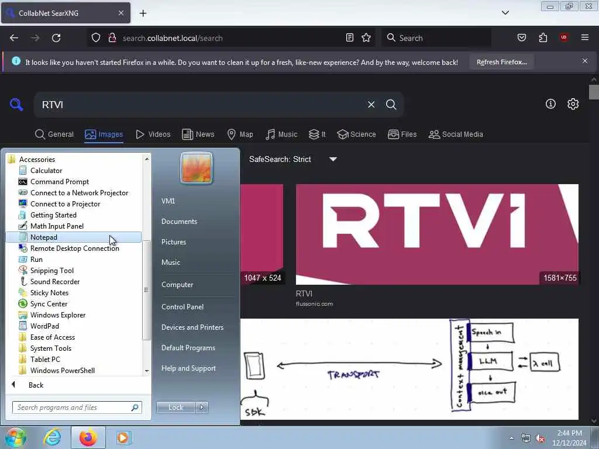Open Windows Media Player from taskbar

[x=123, y=437]
